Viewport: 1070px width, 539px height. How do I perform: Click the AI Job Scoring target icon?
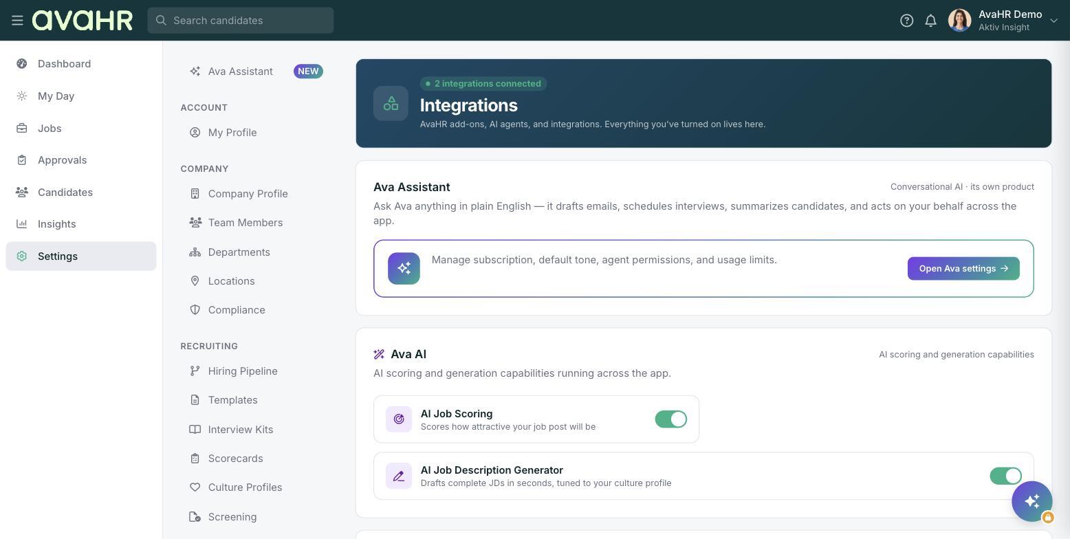[x=399, y=419]
